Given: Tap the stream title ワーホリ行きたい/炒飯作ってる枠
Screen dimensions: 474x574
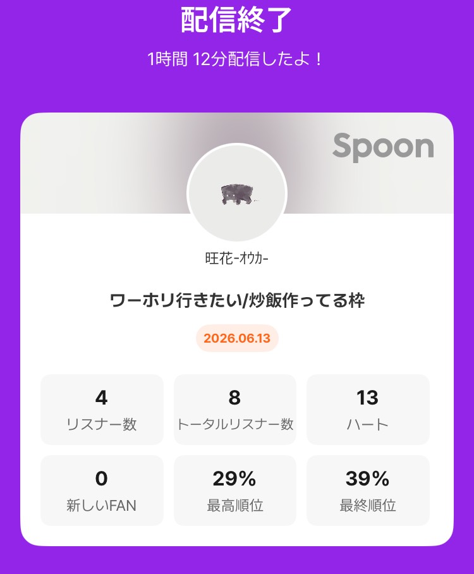Looking at the screenshot, I should tap(237, 301).
